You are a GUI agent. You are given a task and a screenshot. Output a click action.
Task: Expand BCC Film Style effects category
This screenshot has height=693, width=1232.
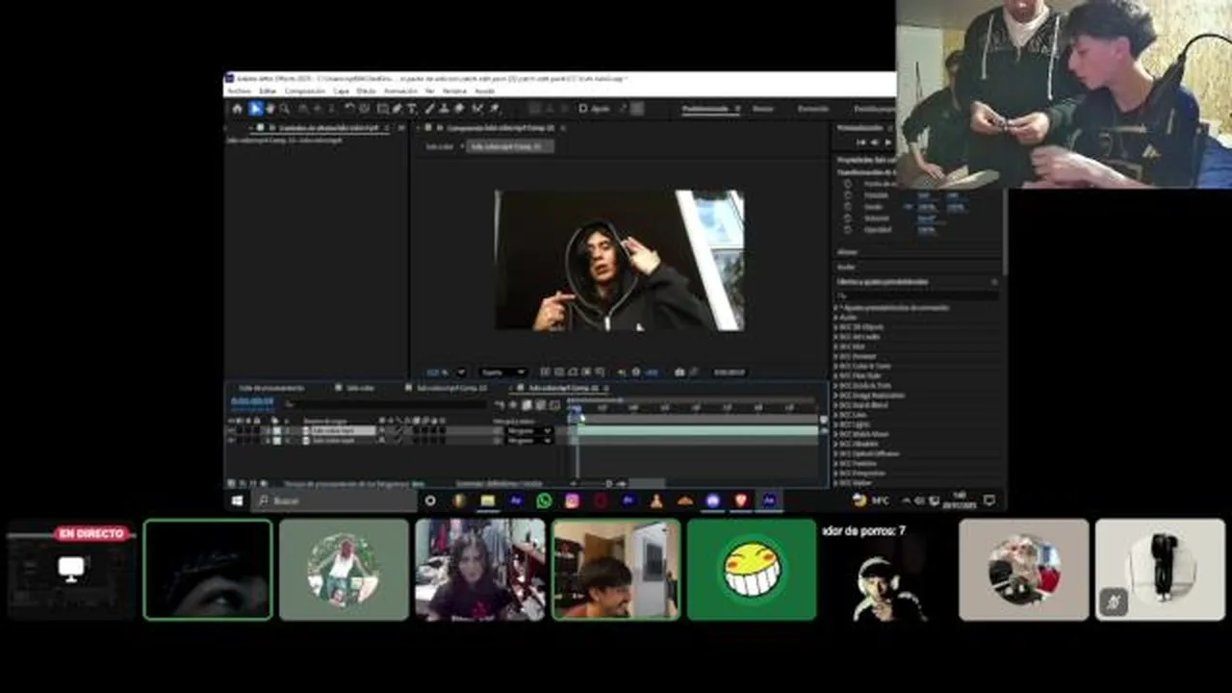834,375
